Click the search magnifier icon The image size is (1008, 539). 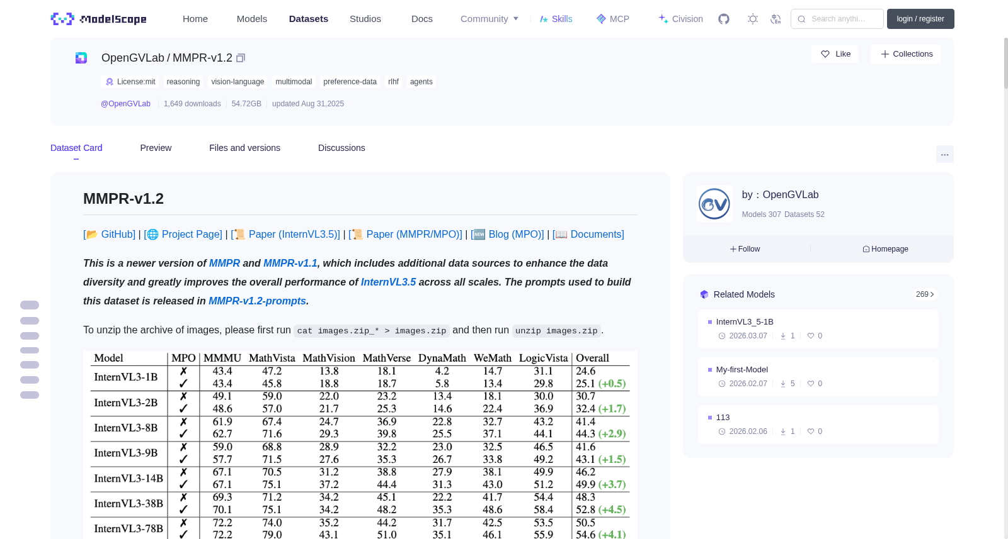(802, 19)
